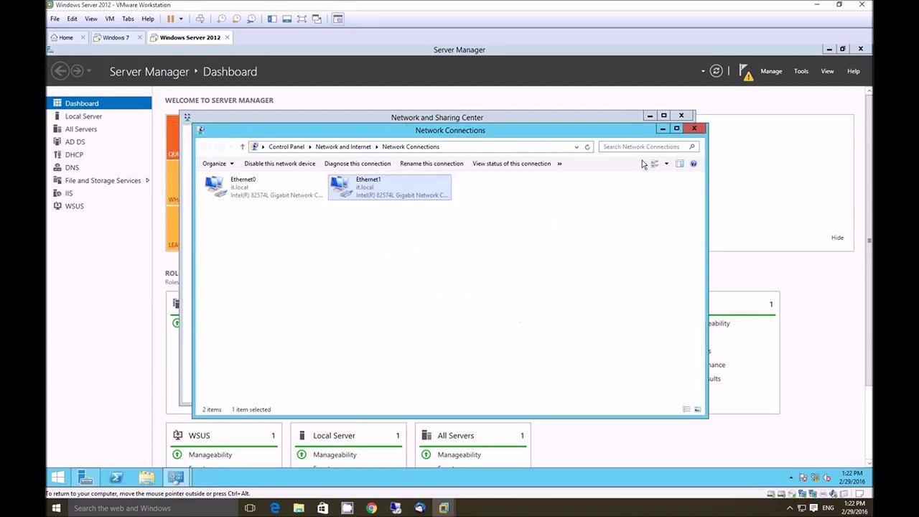Click View status of this connection
919x517 pixels.
[x=511, y=164]
